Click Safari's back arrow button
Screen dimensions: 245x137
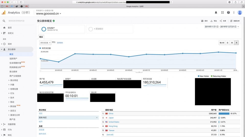(x=12, y=2)
